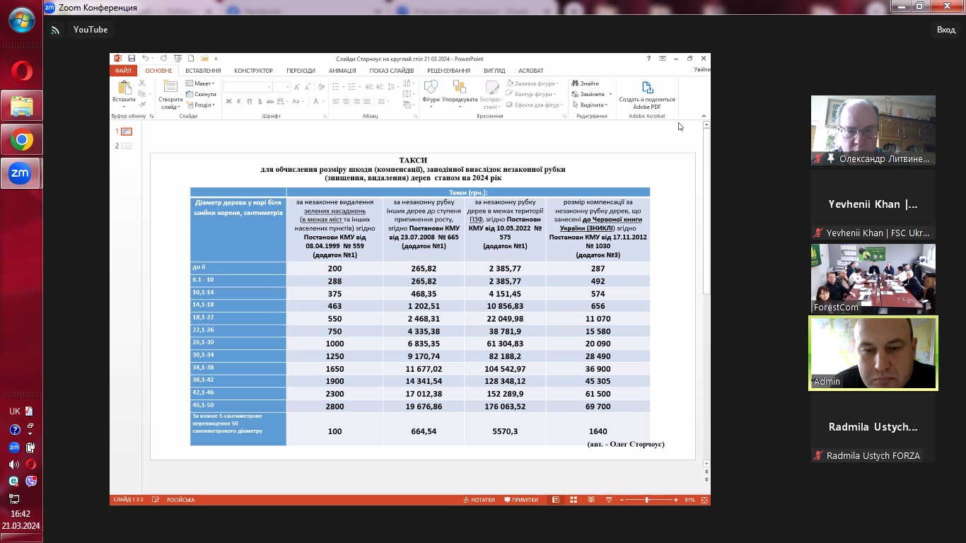Open the Layout (Макет) dropdown
This screenshot has width=966, height=543.
click(x=200, y=83)
